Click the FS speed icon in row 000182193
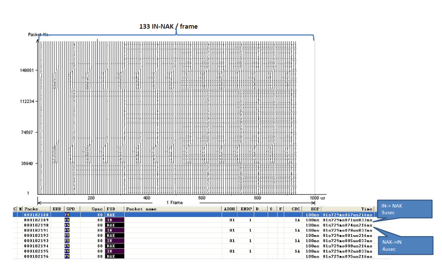The height and width of the screenshot is (270, 442). coord(67,241)
